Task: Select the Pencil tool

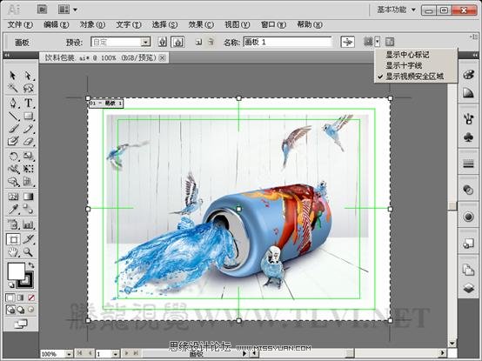Action: coord(28,129)
